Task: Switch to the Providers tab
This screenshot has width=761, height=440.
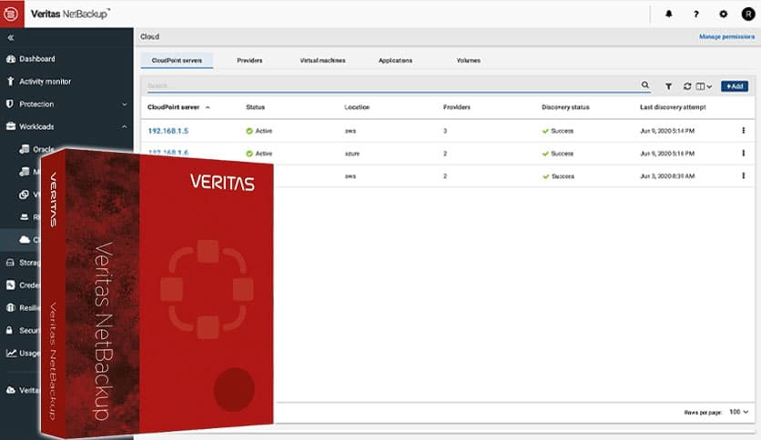Action: point(249,61)
